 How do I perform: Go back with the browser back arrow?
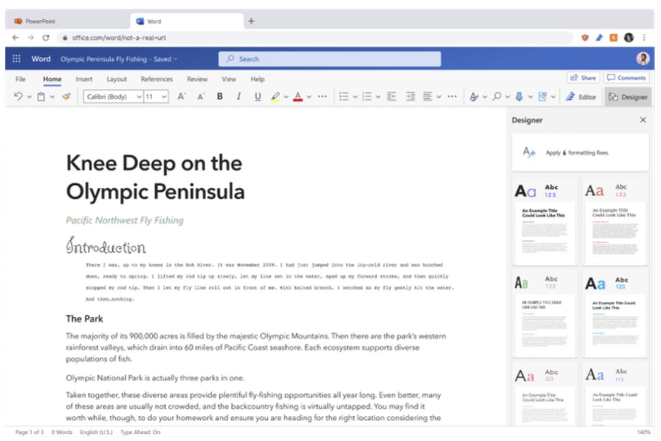15,38
